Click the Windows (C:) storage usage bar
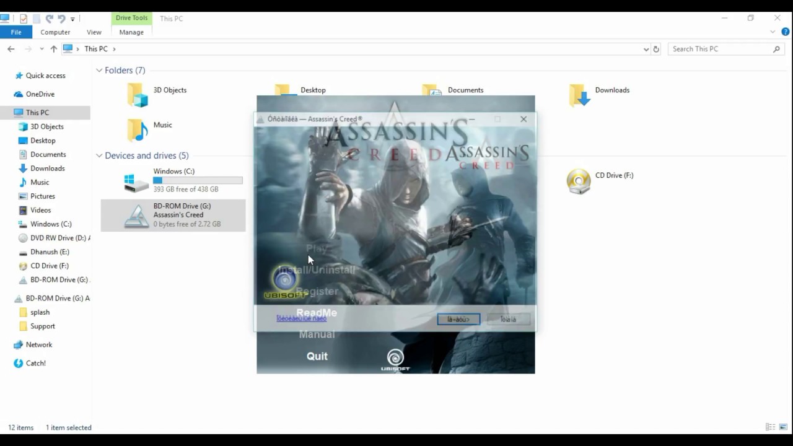793x446 pixels. tap(198, 180)
